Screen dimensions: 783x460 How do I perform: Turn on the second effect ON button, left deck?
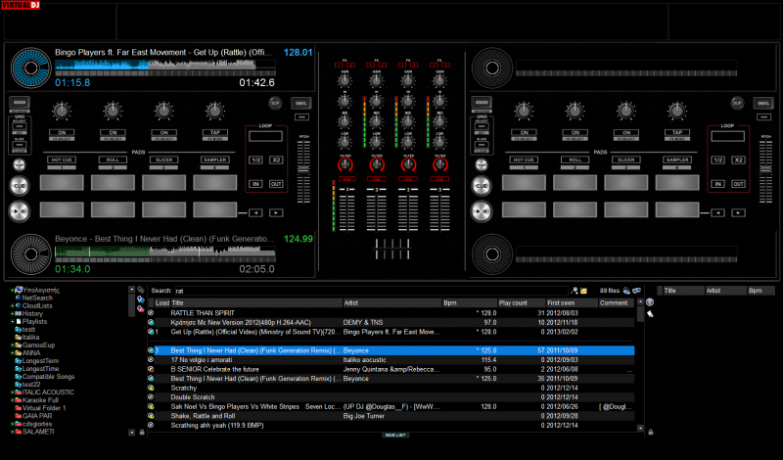coord(113,132)
